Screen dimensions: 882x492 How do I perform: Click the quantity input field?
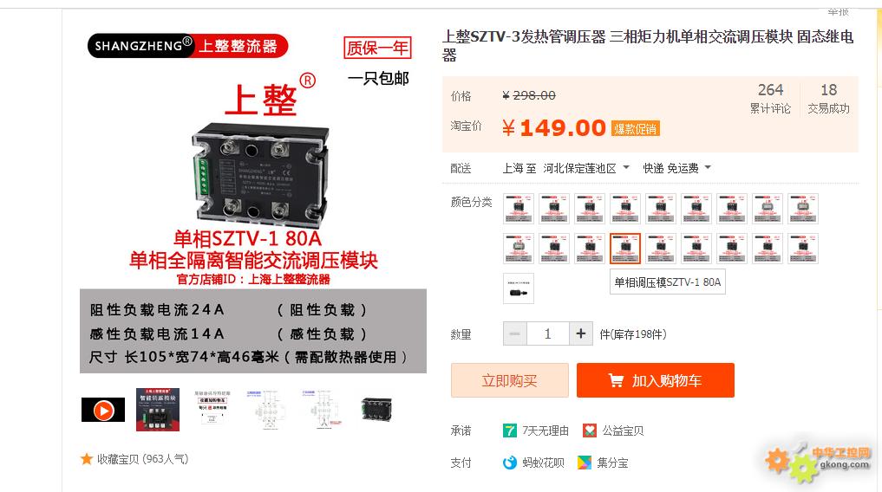pos(548,334)
